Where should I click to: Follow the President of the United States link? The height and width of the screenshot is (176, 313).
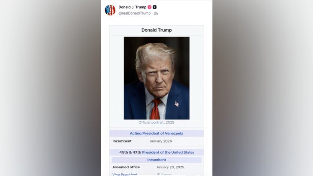168,152
